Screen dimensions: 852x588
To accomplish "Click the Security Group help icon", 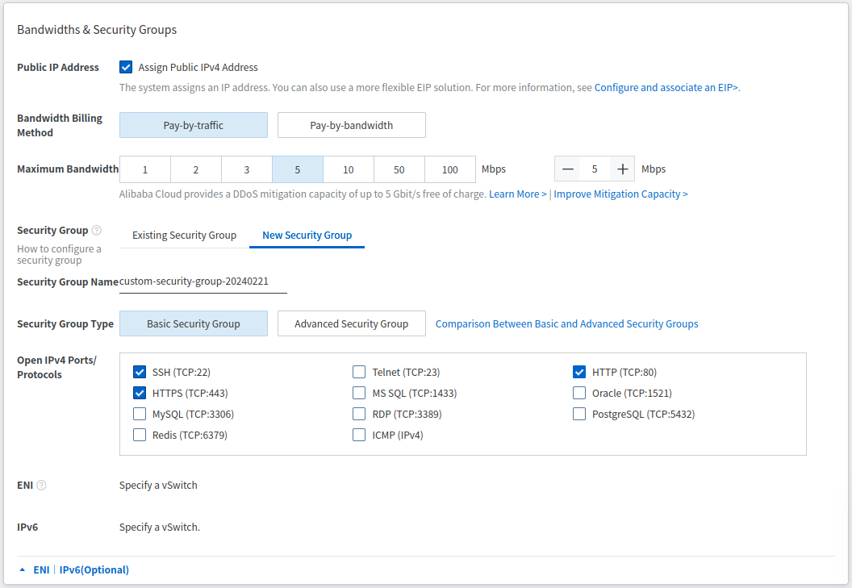I will 96,230.
